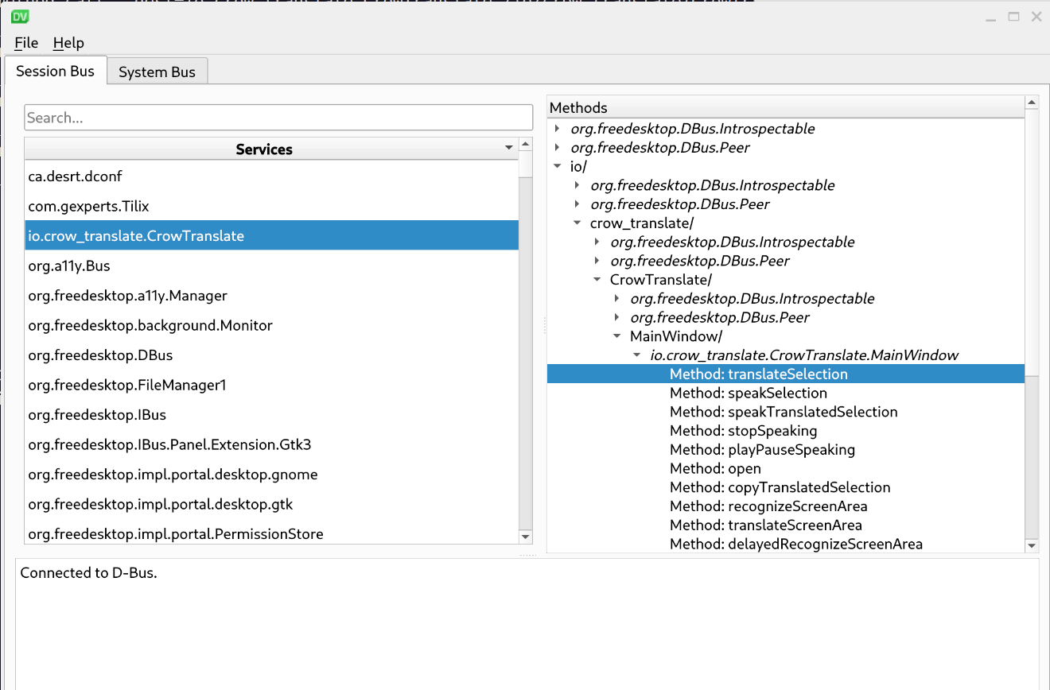Click the scroll-up arrow of the Methods panel
The height and width of the screenshot is (690, 1050).
[1032, 103]
